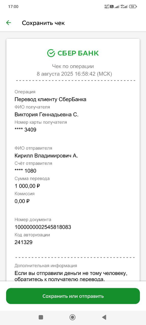Tap the recipient name Виктория Геннадьевна С.

click(x=47, y=115)
